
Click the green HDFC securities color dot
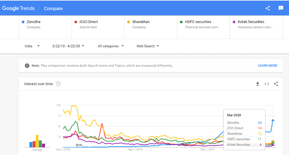[x=181, y=22]
